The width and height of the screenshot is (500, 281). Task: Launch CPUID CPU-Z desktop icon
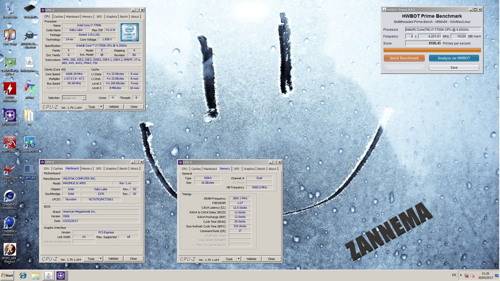coord(10,117)
